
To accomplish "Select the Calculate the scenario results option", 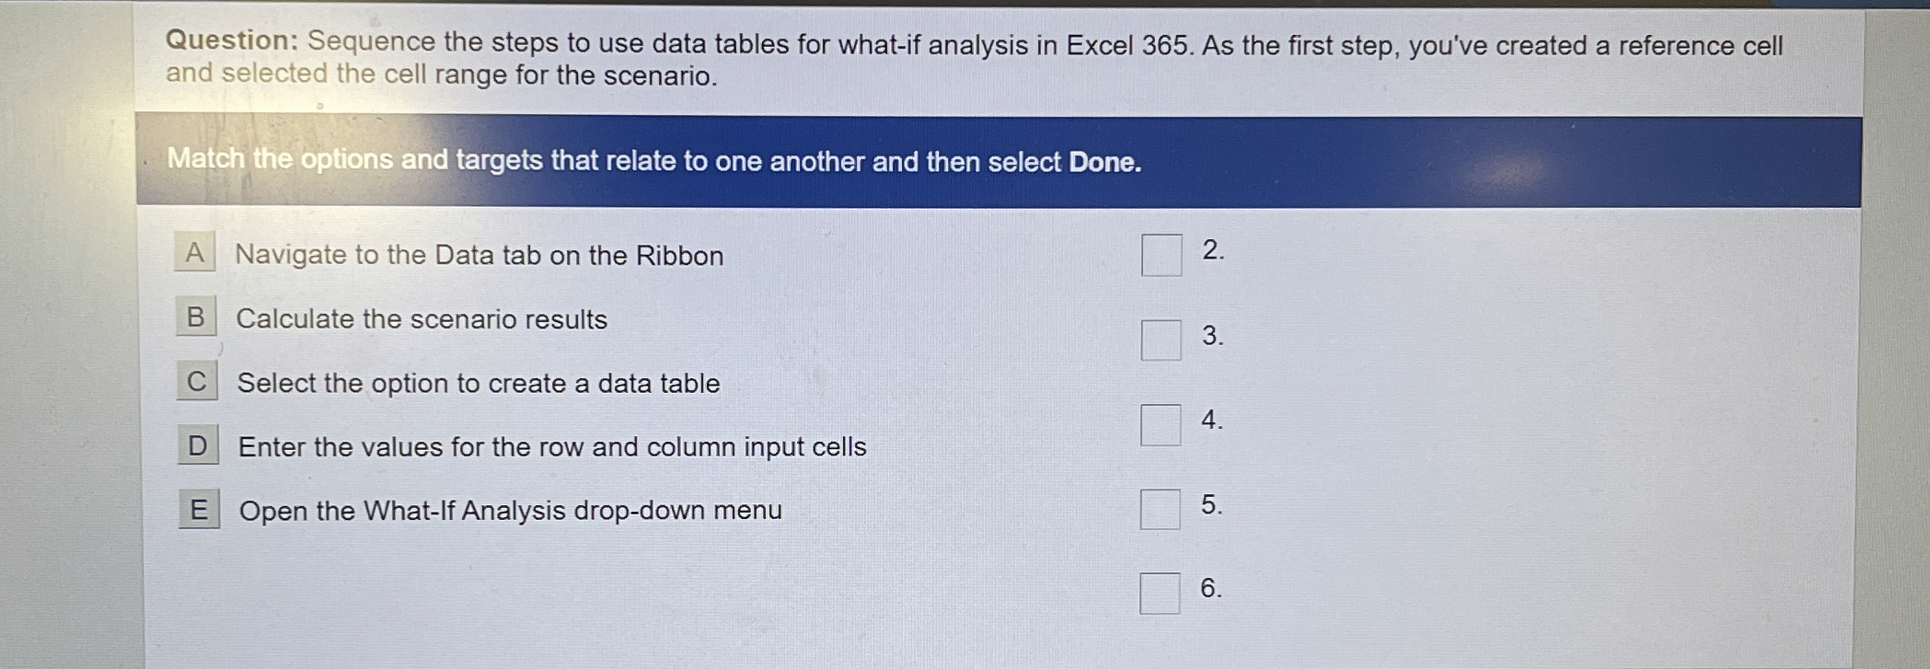I will pyautogui.click(x=422, y=319).
